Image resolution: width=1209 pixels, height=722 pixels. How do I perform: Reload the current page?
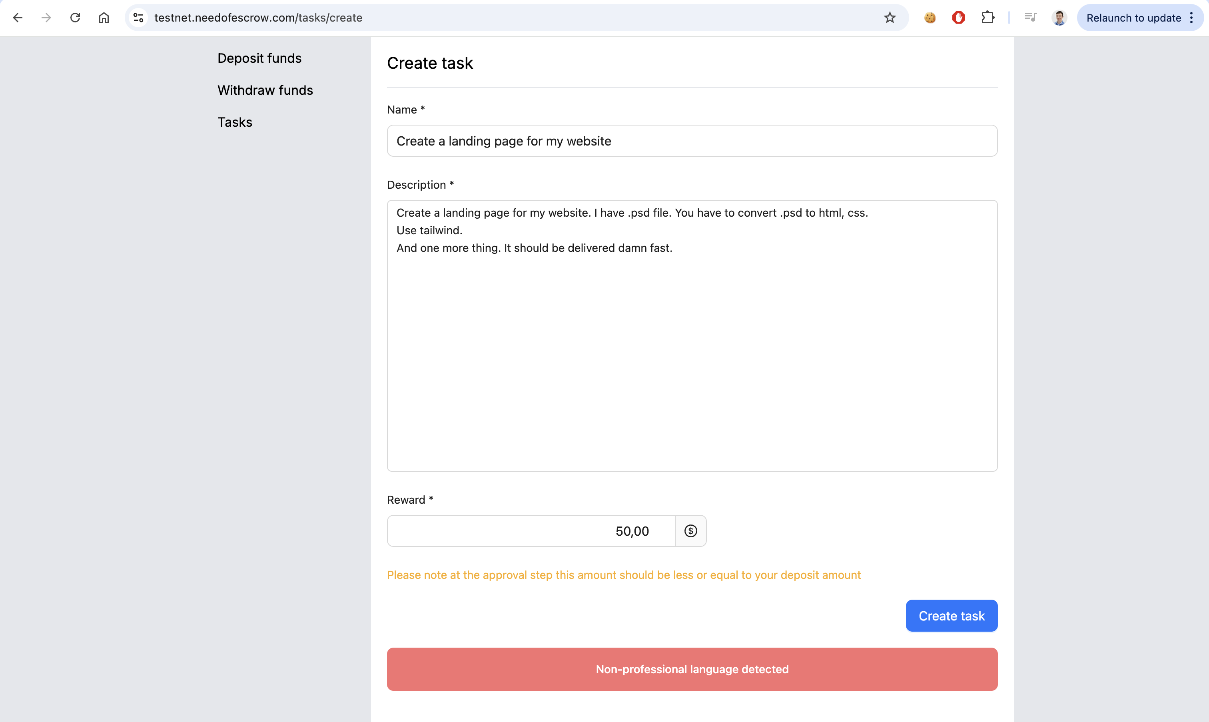tap(75, 18)
